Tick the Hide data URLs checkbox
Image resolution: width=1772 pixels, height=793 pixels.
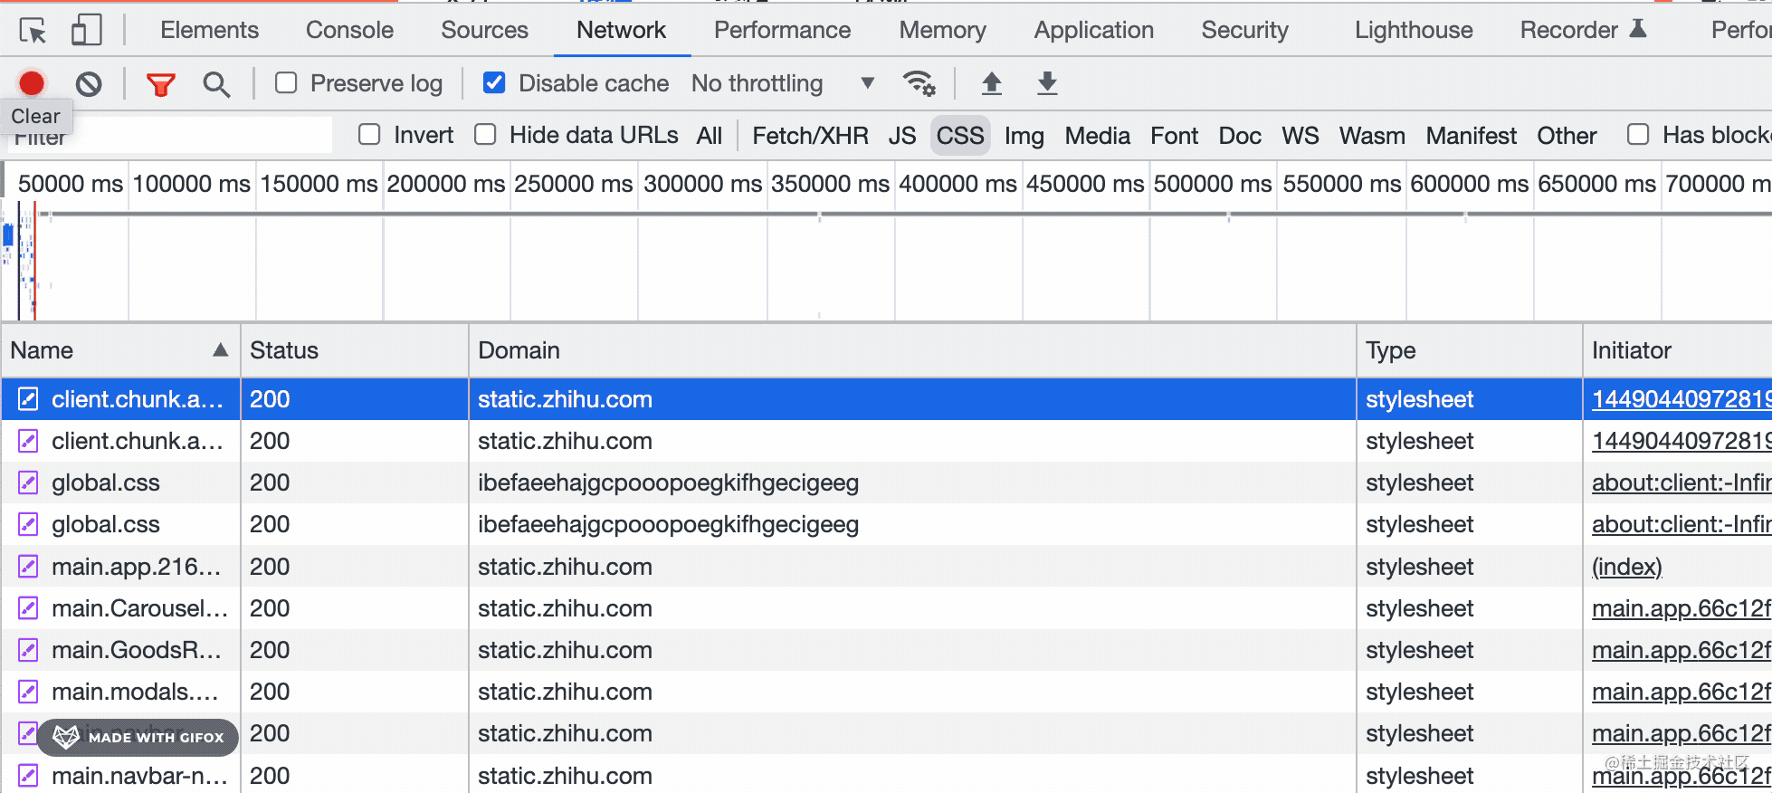tap(486, 135)
